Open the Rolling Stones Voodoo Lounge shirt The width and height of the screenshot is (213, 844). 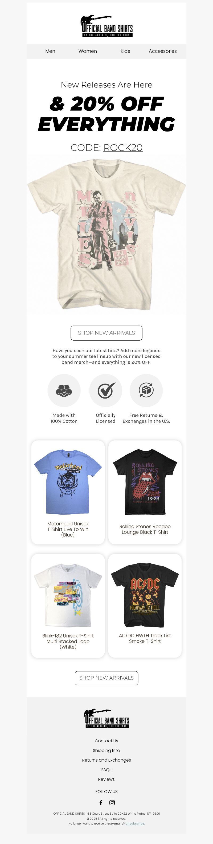coord(145,492)
